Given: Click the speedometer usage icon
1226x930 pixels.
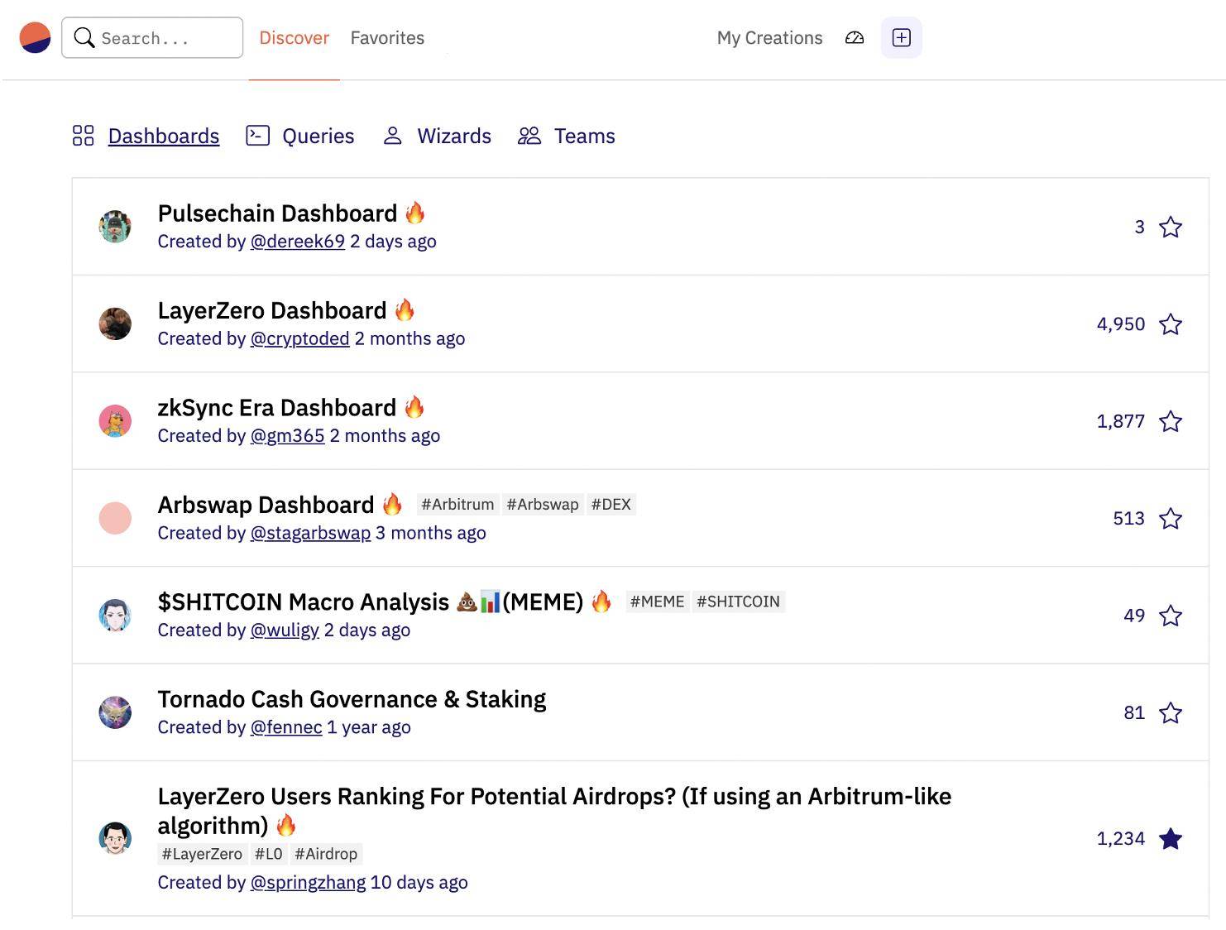Looking at the screenshot, I should (855, 37).
